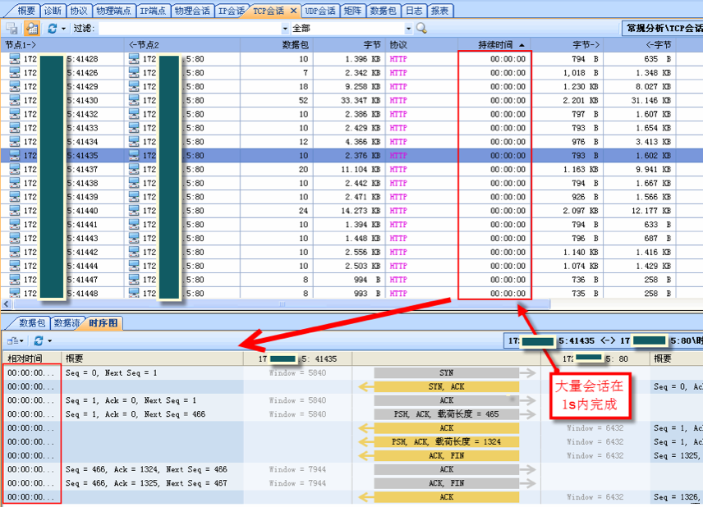Click the host icon on the port 41435 row

(14, 155)
